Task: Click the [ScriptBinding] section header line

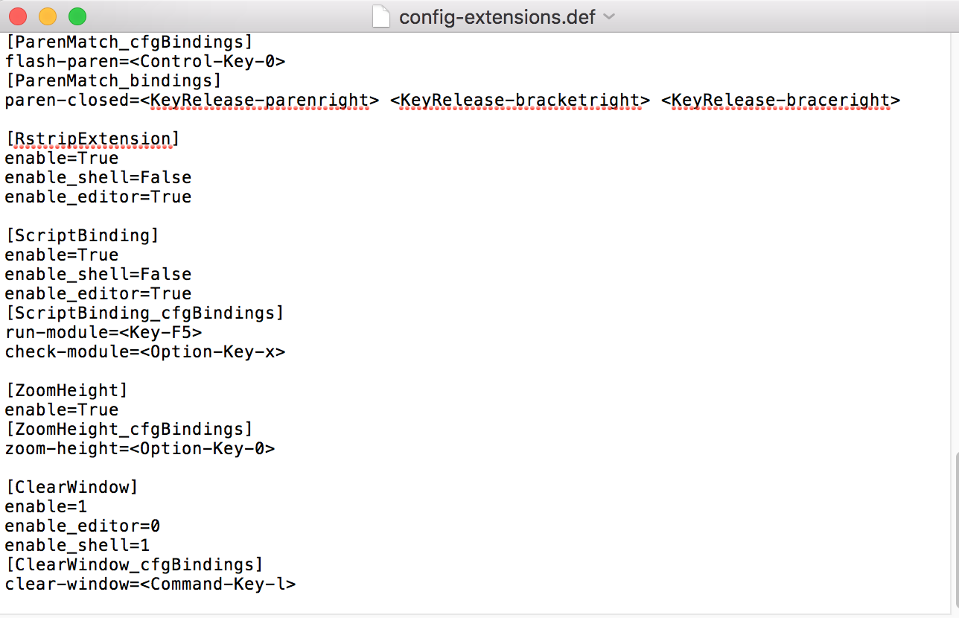Action: (82, 235)
